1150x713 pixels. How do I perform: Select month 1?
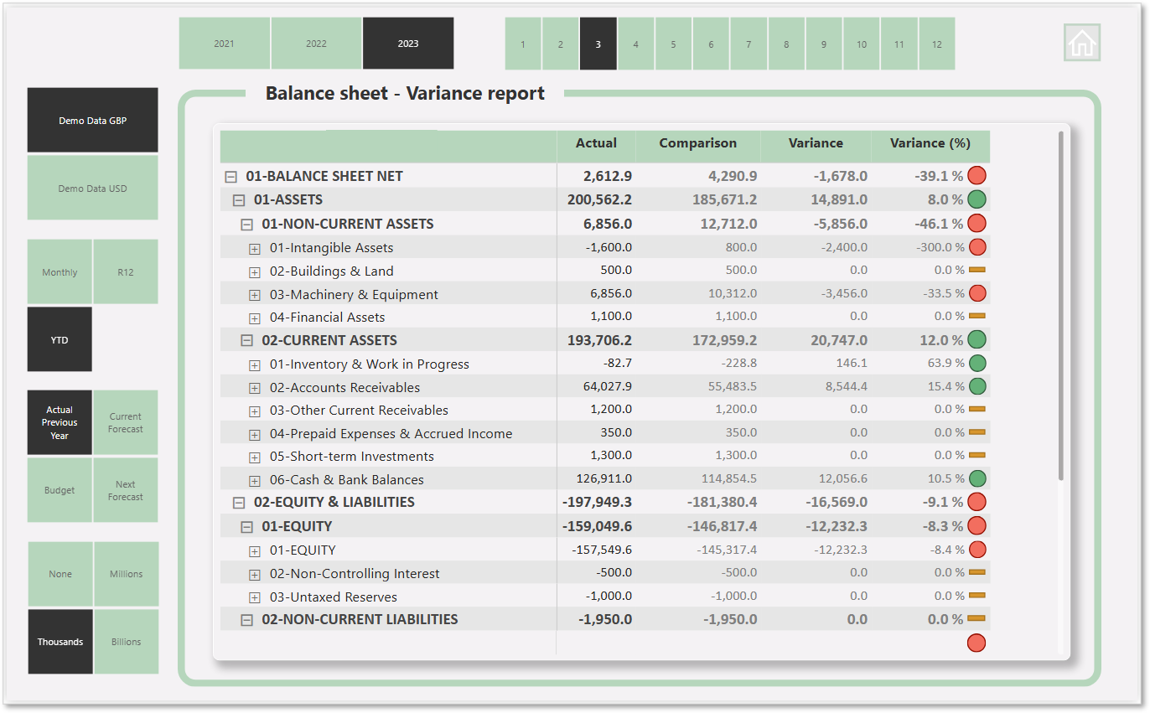[x=523, y=44]
